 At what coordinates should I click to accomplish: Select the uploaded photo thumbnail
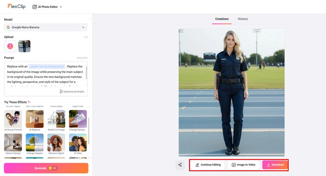(x=24, y=46)
